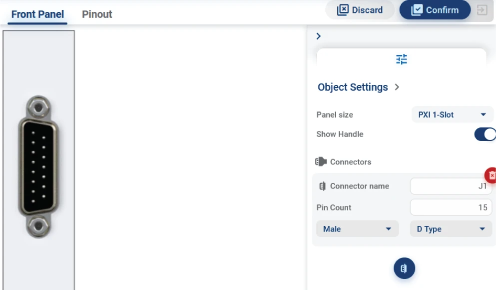Collapse the sidebar using the top chevron arrow
Viewport: 496px width, 290px height.
click(318, 35)
